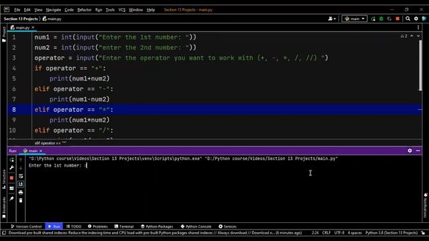The height and width of the screenshot is (241, 429).
Task: Open the Project tool window sidebar
Action: point(3,34)
